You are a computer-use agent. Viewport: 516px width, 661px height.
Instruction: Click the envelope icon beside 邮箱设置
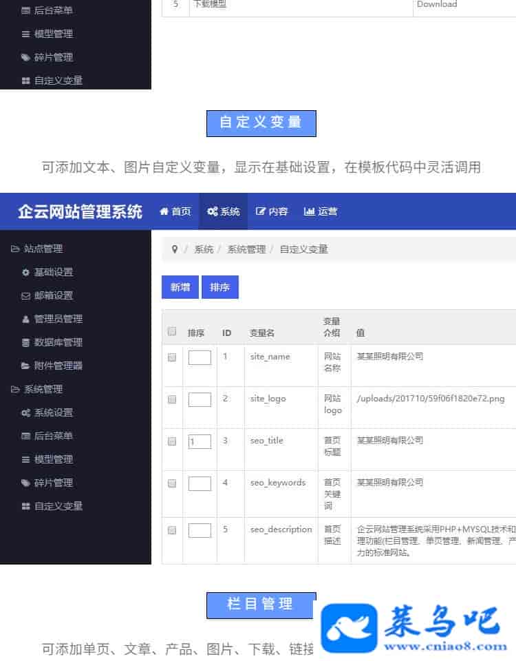click(x=26, y=296)
